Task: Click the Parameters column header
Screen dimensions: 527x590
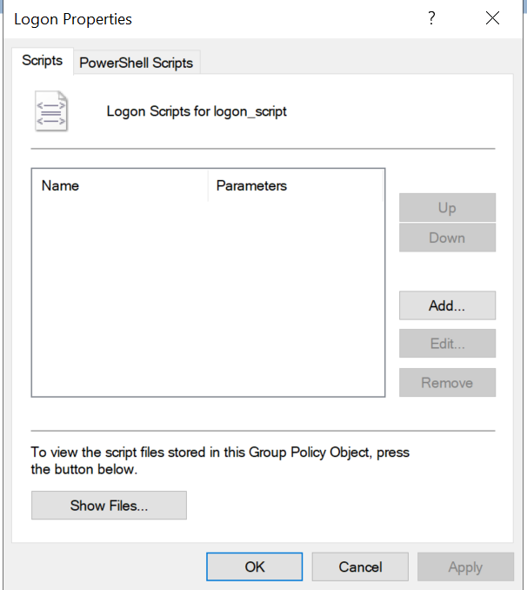Action: (x=296, y=185)
